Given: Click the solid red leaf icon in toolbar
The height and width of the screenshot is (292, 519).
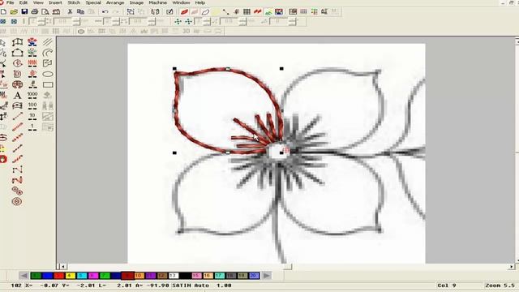Looking at the screenshot, I should pos(184,12).
